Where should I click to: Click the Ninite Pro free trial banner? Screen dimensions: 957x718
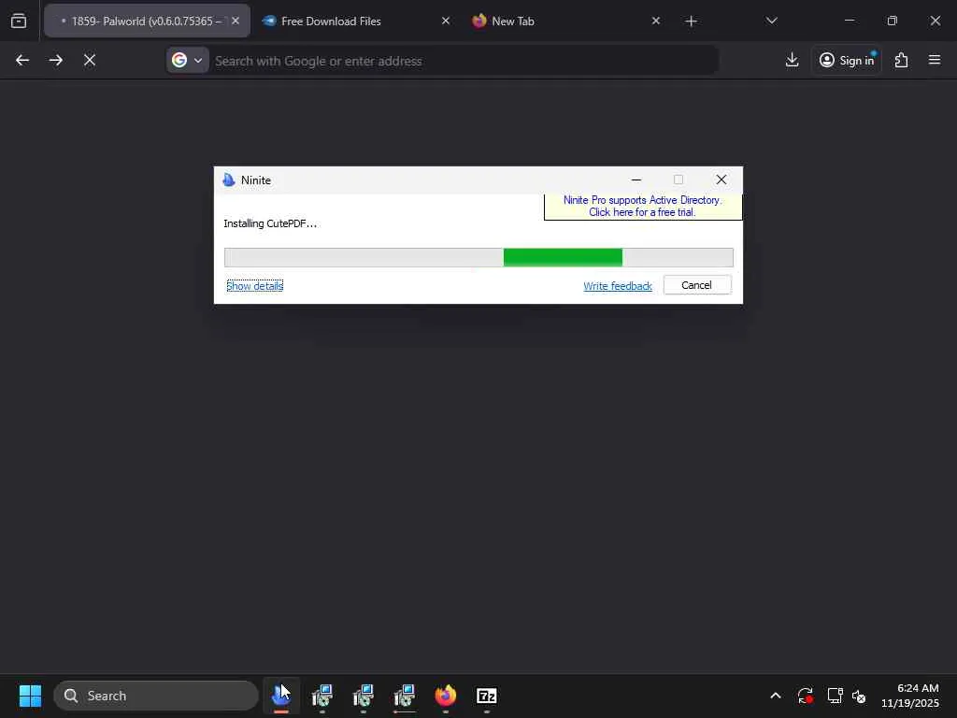point(643,207)
